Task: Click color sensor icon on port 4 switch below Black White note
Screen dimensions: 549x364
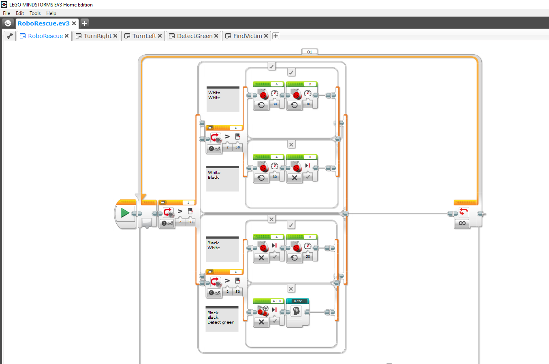Action: pos(216,282)
